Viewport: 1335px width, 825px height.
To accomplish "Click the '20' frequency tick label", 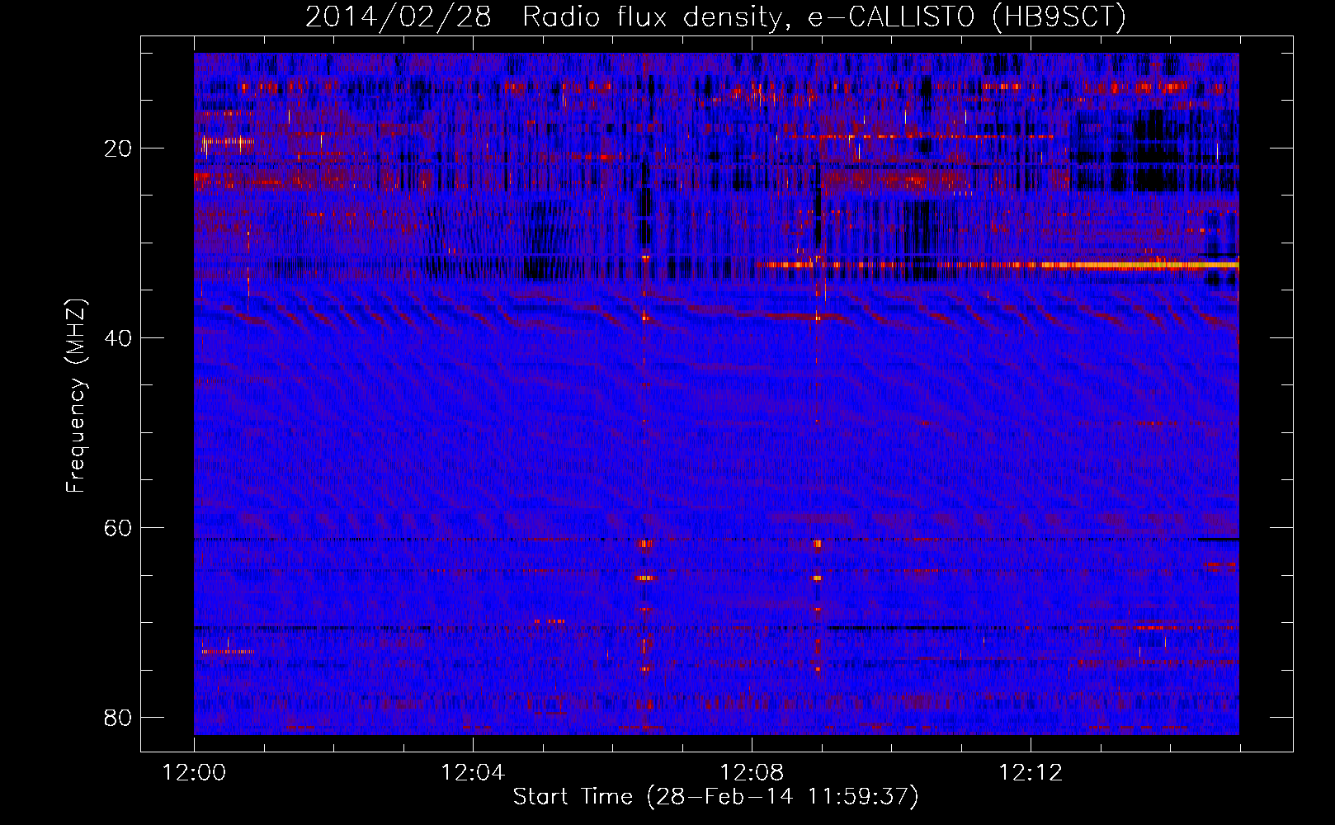I will 118,148.
